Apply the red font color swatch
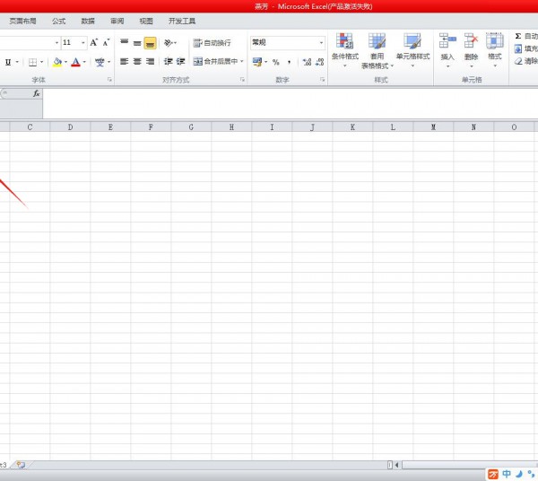Viewport: 538px width, 481px height. pos(75,62)
